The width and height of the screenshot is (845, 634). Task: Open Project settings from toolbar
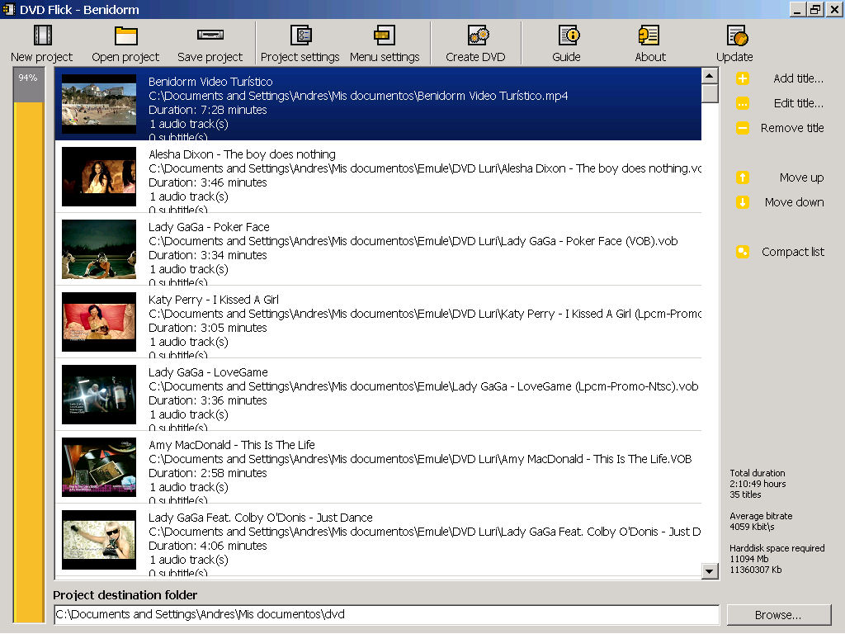(300, 36)
